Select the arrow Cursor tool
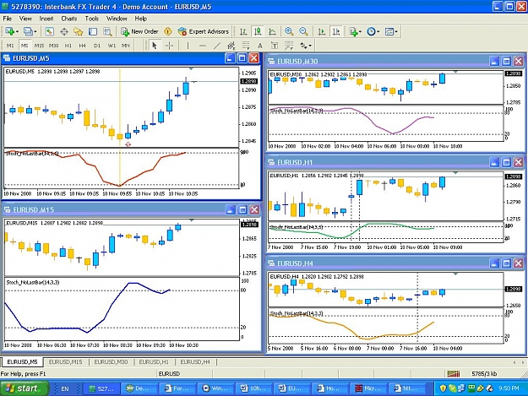 155,46
